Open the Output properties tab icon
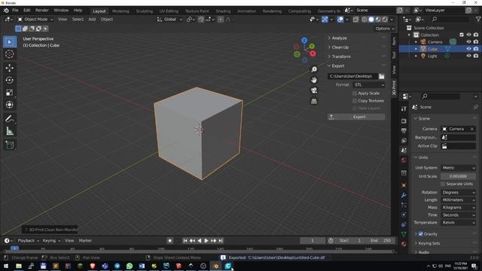 coord(404,131)
